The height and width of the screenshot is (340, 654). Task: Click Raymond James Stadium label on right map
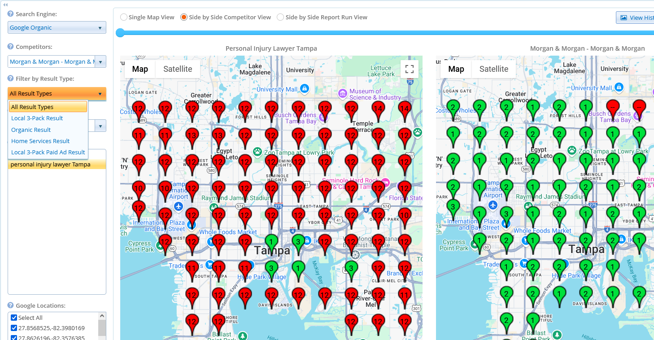pos(550,196)
